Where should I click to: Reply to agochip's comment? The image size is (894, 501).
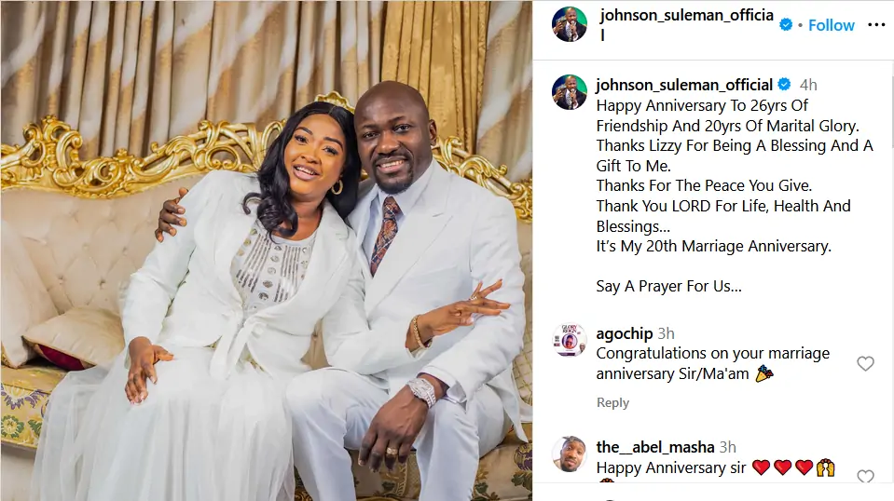pyautogui.click(x=612, y=402)
